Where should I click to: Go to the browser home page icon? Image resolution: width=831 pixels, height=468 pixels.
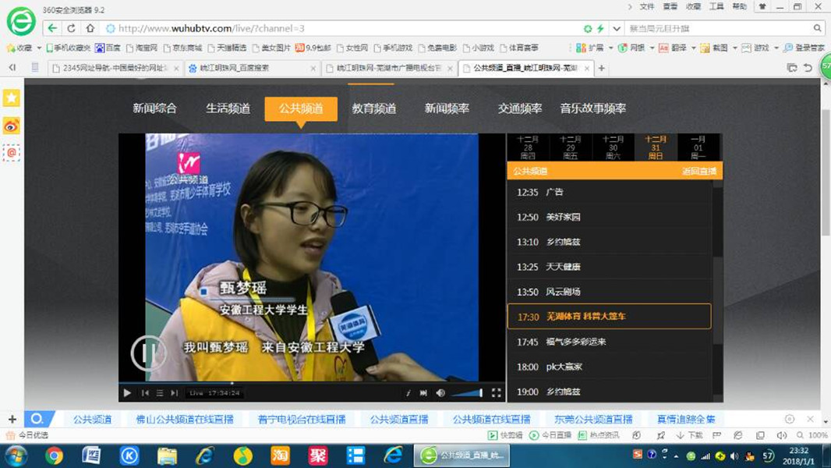pos(90,28)
